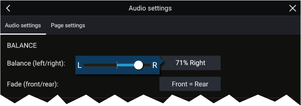Click the Balance (left/right) label

click(36, 63)
